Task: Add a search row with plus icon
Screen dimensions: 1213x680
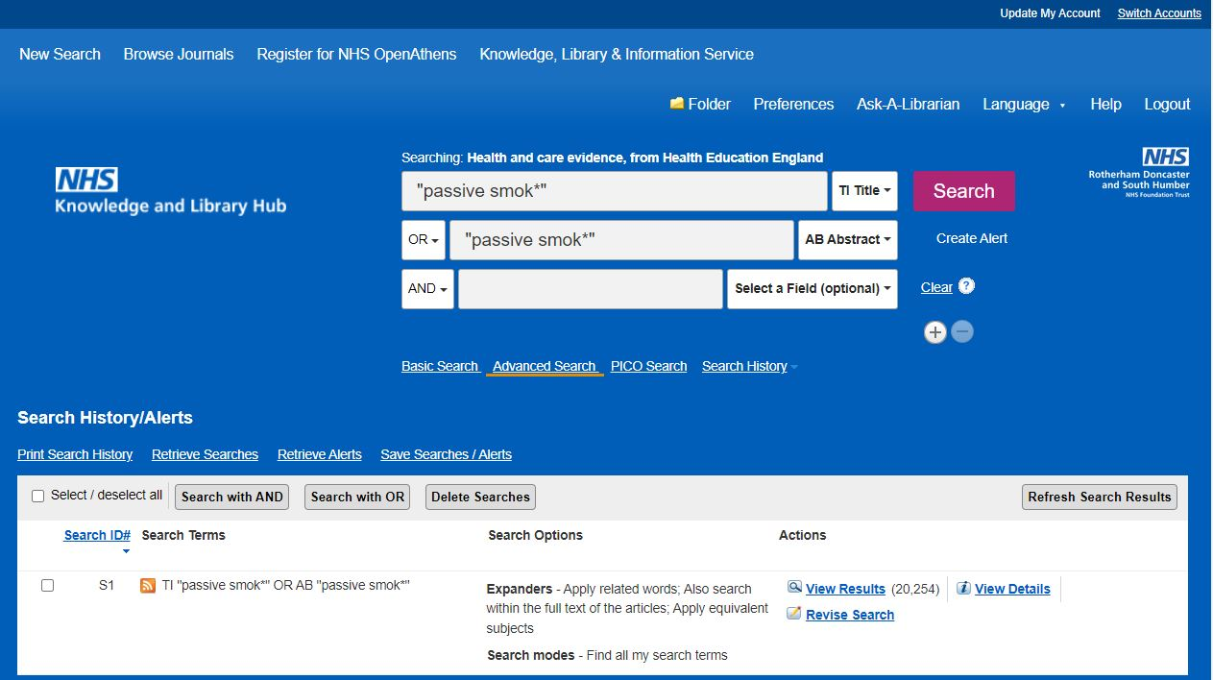Action: click(935, 332)
